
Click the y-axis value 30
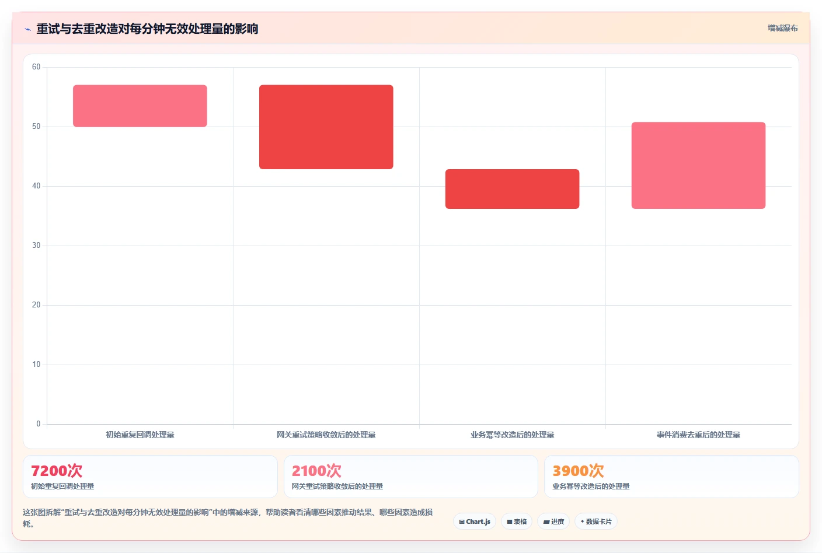(36, 246)
